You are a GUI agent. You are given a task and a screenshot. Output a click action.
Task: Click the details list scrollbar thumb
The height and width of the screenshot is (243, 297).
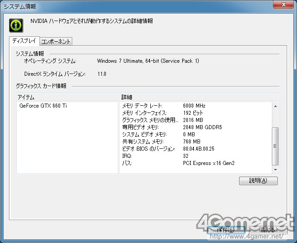tap(275, 146)
